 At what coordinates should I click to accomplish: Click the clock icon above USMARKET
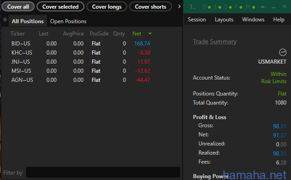pyautogui.click(x=283, y=52)
